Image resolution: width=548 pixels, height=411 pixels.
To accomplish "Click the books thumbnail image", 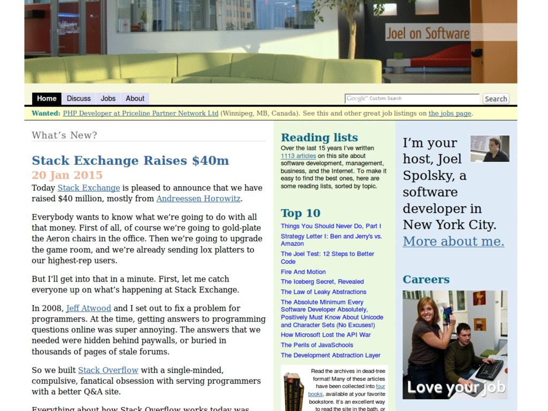I will (x=293, y=391).
